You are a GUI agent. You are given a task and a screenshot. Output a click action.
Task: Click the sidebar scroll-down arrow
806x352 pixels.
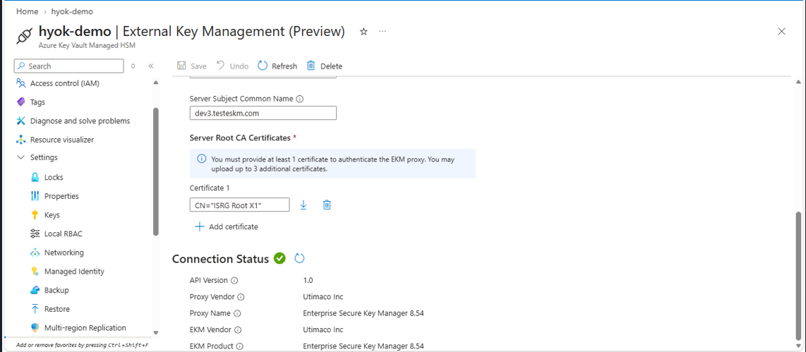pos(156,333)
